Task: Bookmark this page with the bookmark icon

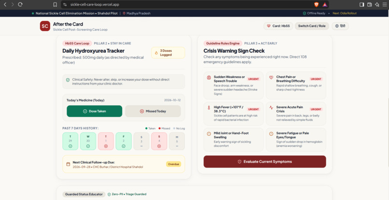Action: pyautogui.click(x=55, y=4)
